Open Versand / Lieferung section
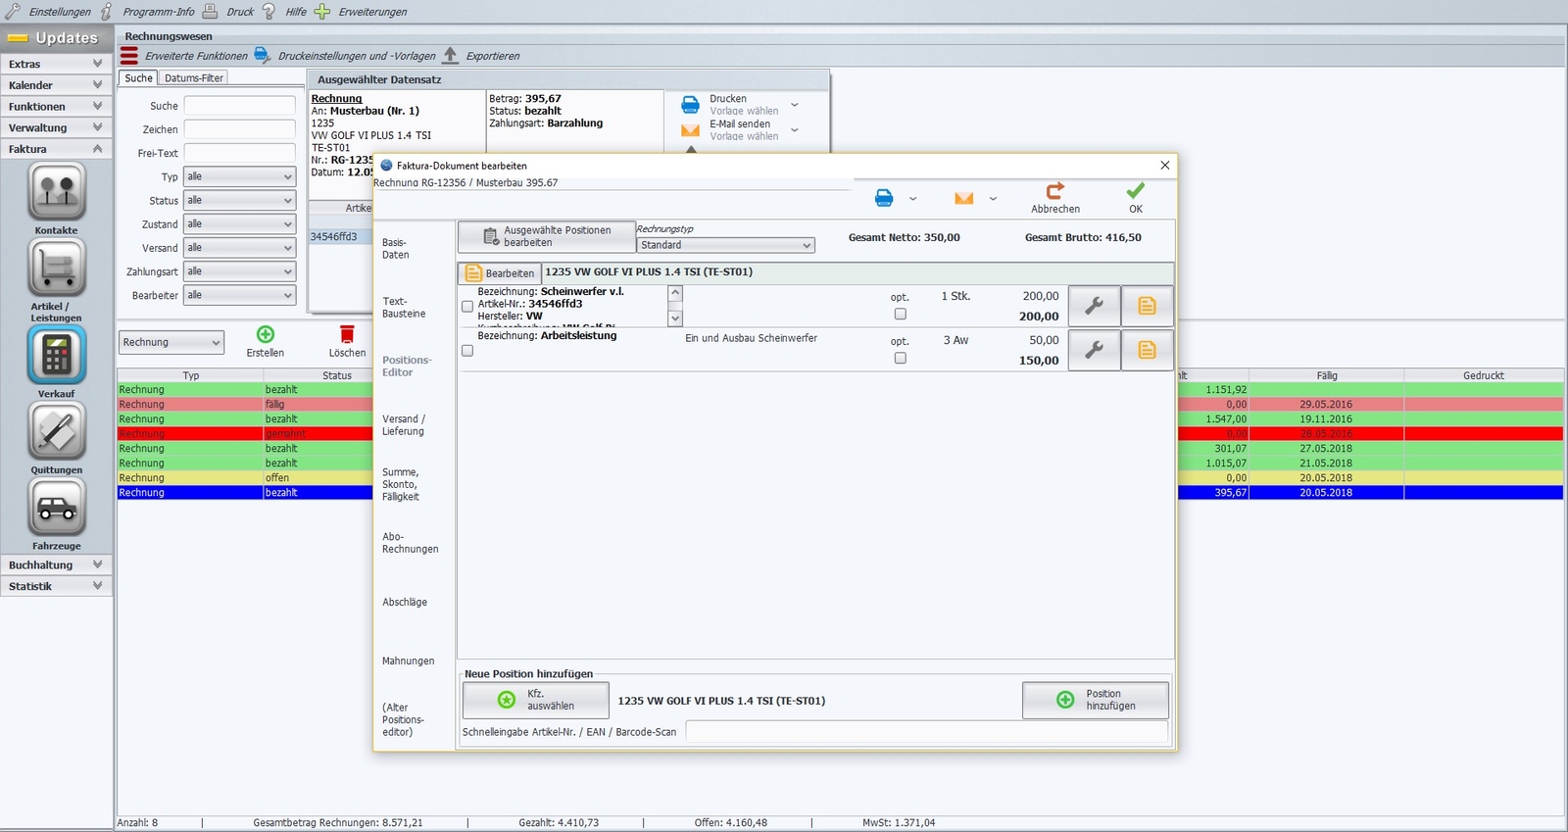1568x832 pixels. click(404, 425)
